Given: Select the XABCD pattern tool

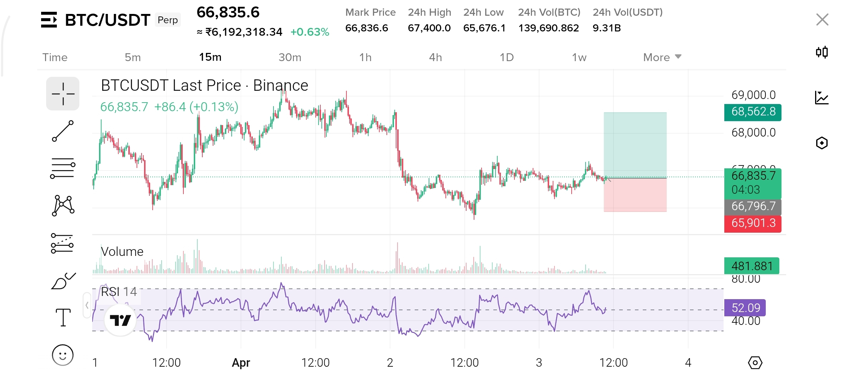Looking at the screenshot, I should [63, 206].
